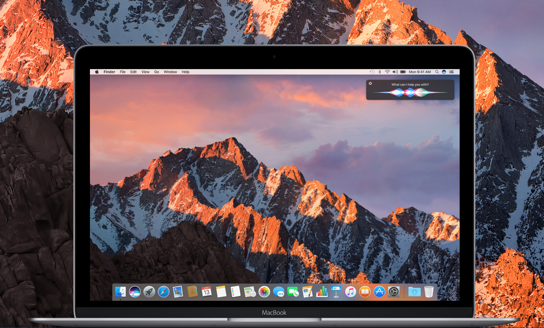
Task: Open the View menu
Action: point(145,72)
